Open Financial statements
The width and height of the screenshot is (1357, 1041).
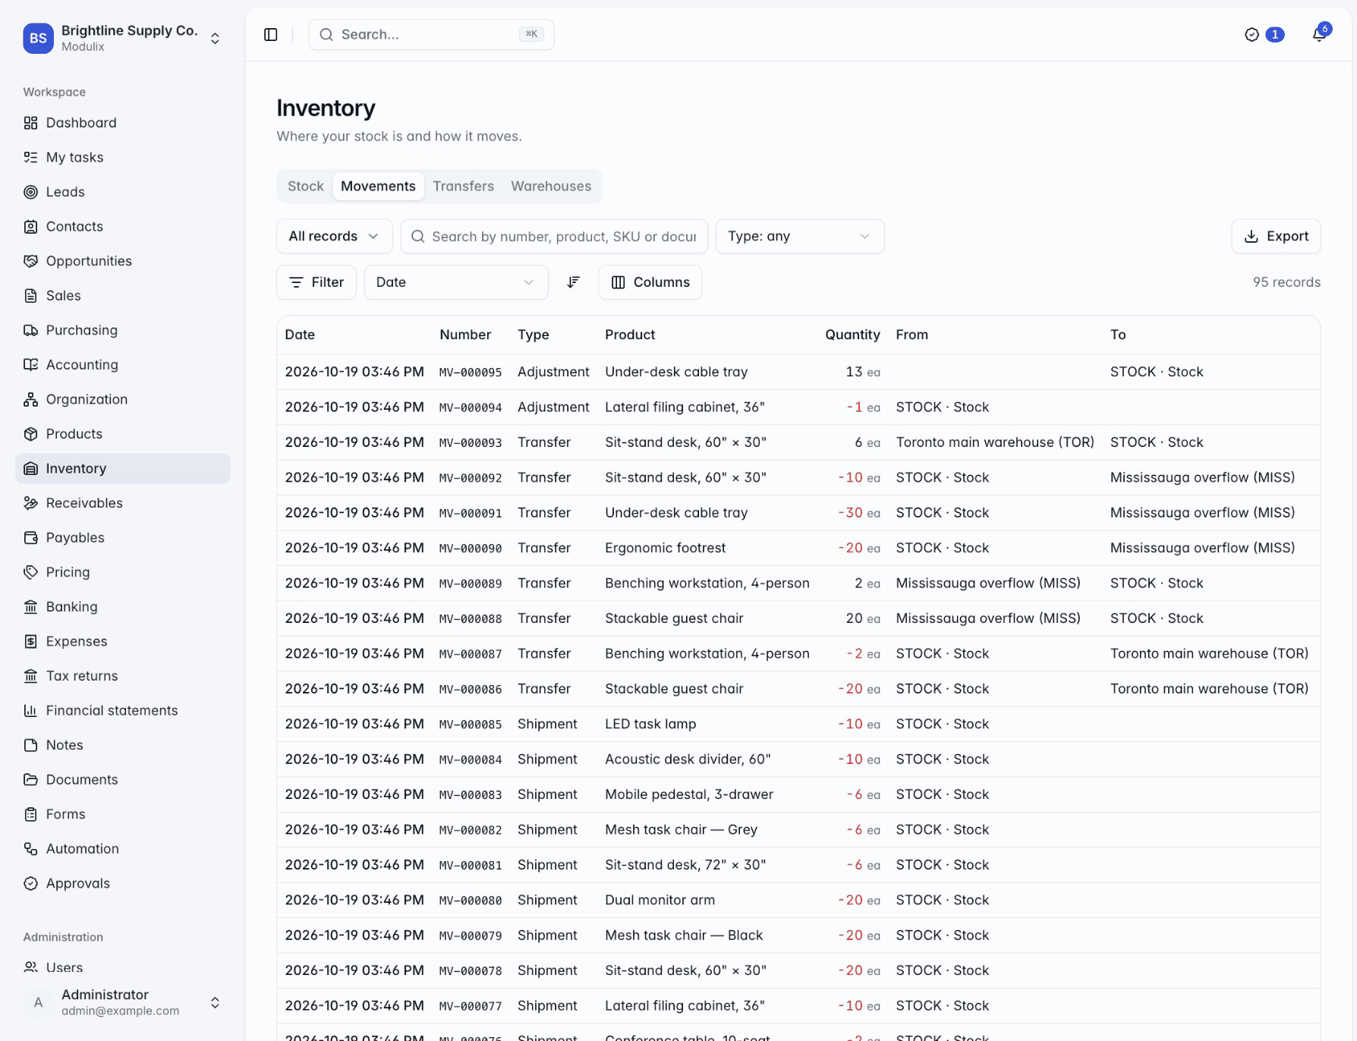tap(123, 711)
